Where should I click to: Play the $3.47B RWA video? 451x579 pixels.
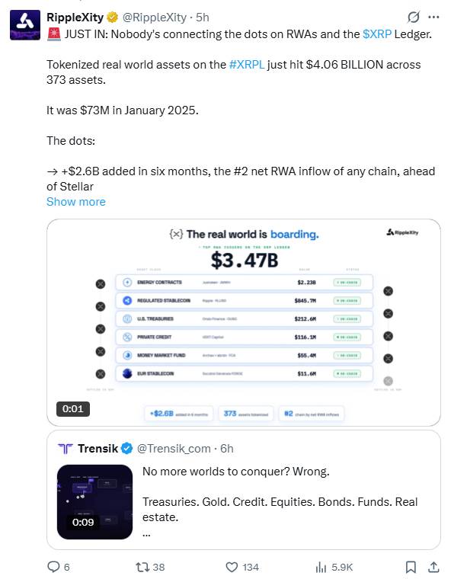244,322
